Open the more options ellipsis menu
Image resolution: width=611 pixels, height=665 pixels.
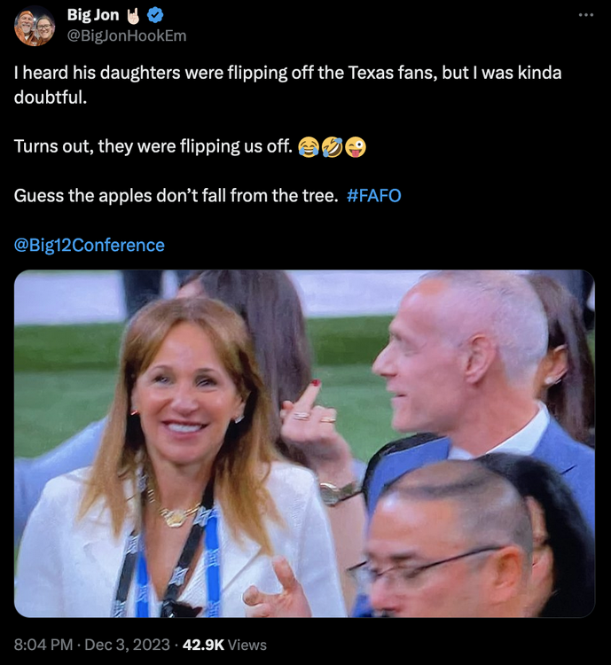tap(586, 15)
